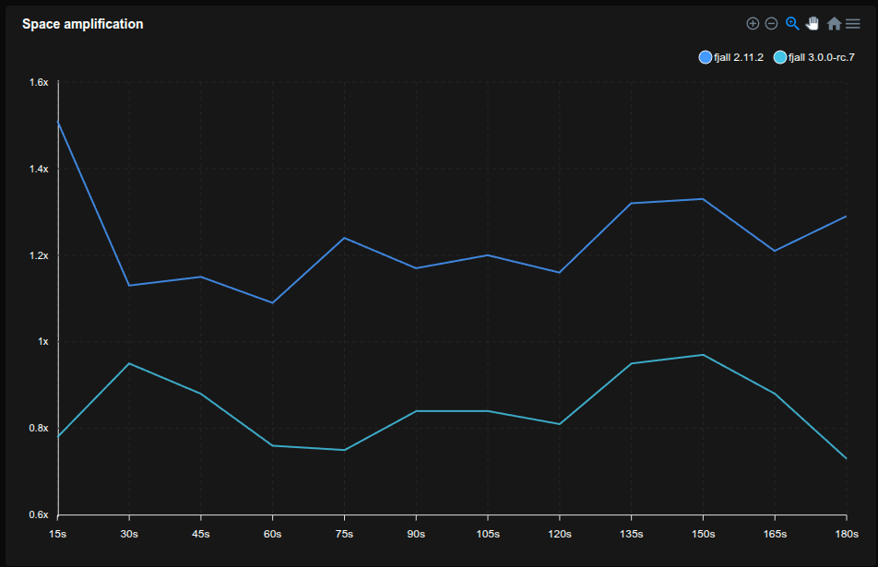Screen dimensions: 878x567
Task: Click the Space amplification chart title
Action: (x=82, y=24)
